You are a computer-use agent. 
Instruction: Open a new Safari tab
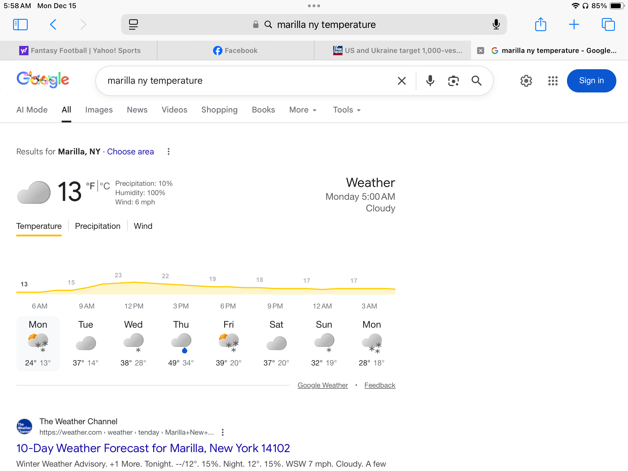coord(574,24)
